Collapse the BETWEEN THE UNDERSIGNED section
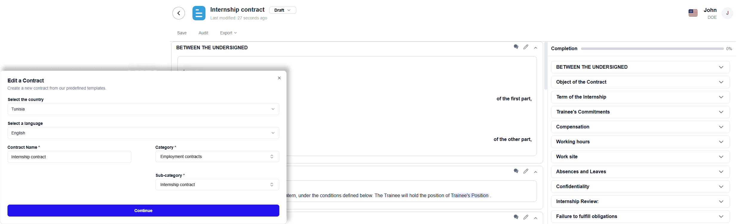The width and height of the screenshot is (737, 224). click(x=536, y=48)
